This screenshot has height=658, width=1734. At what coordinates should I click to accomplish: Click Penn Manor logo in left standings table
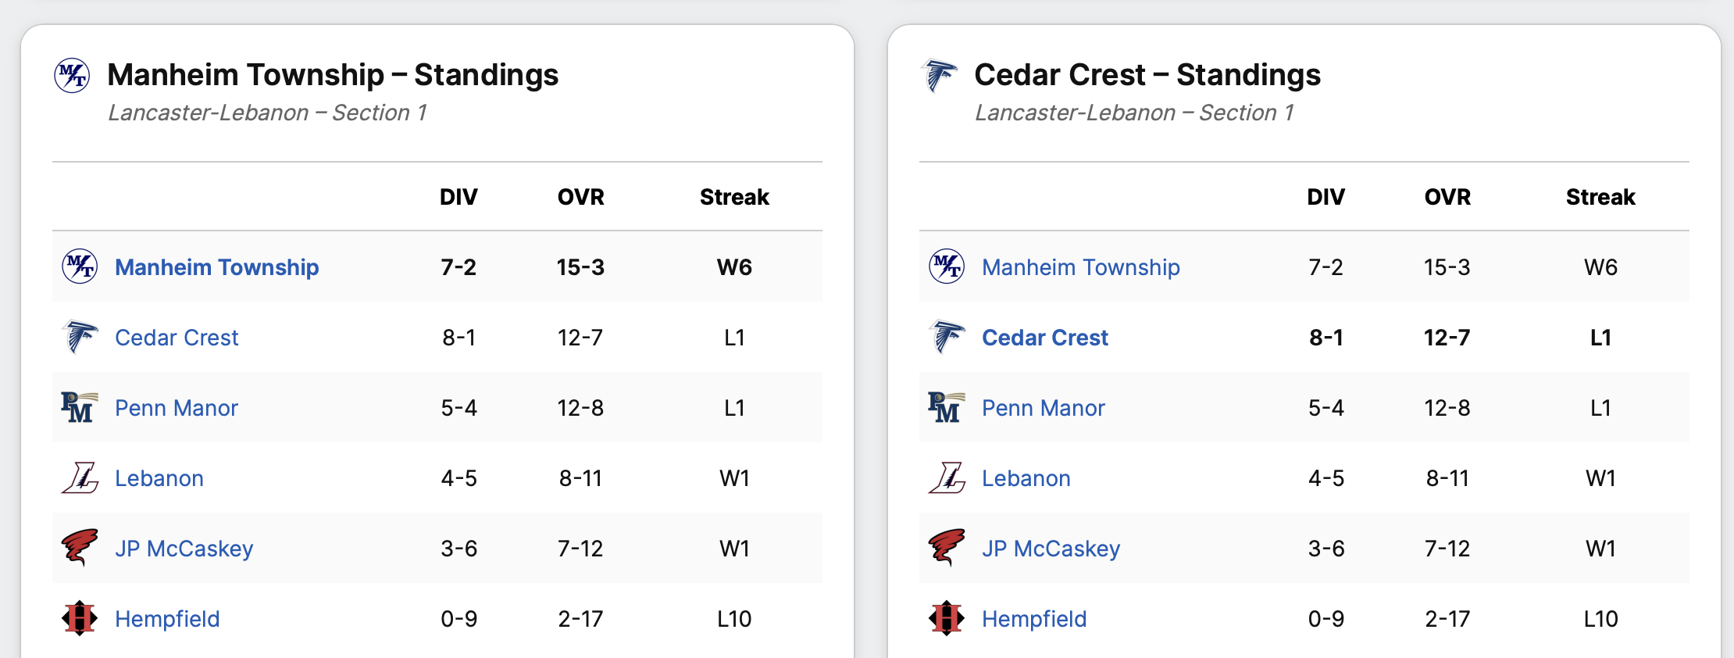[79, 407]
